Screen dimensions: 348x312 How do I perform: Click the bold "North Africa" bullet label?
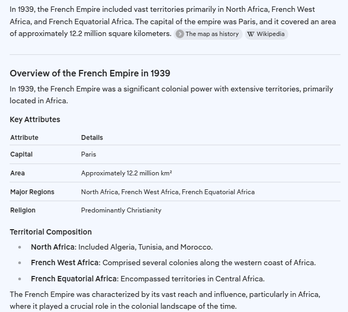(x=53, y=247)
